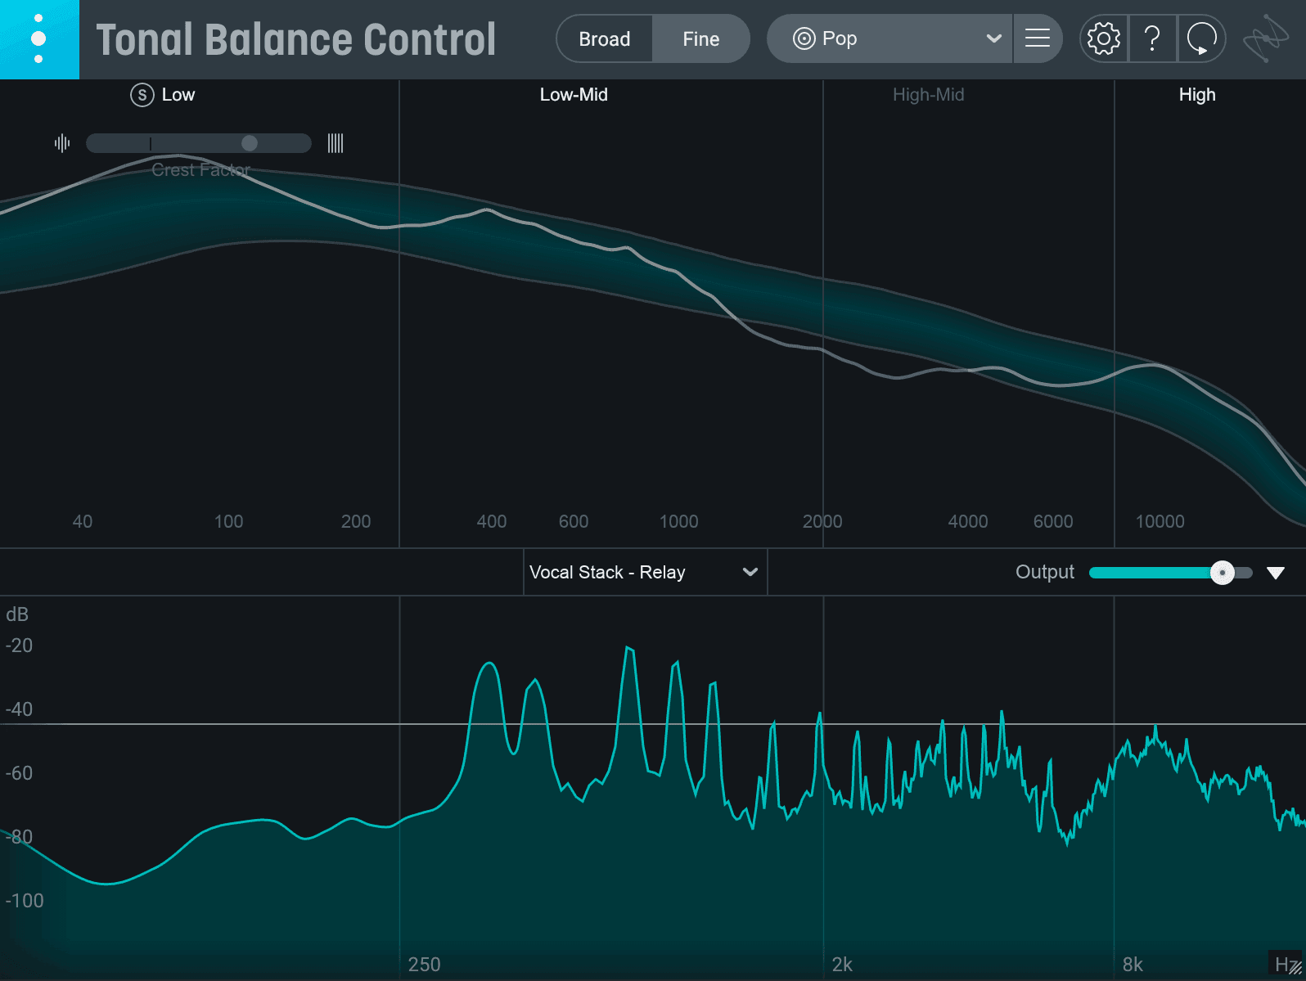Select the Low-Mid band label
1306x981 pixels.
574,95
